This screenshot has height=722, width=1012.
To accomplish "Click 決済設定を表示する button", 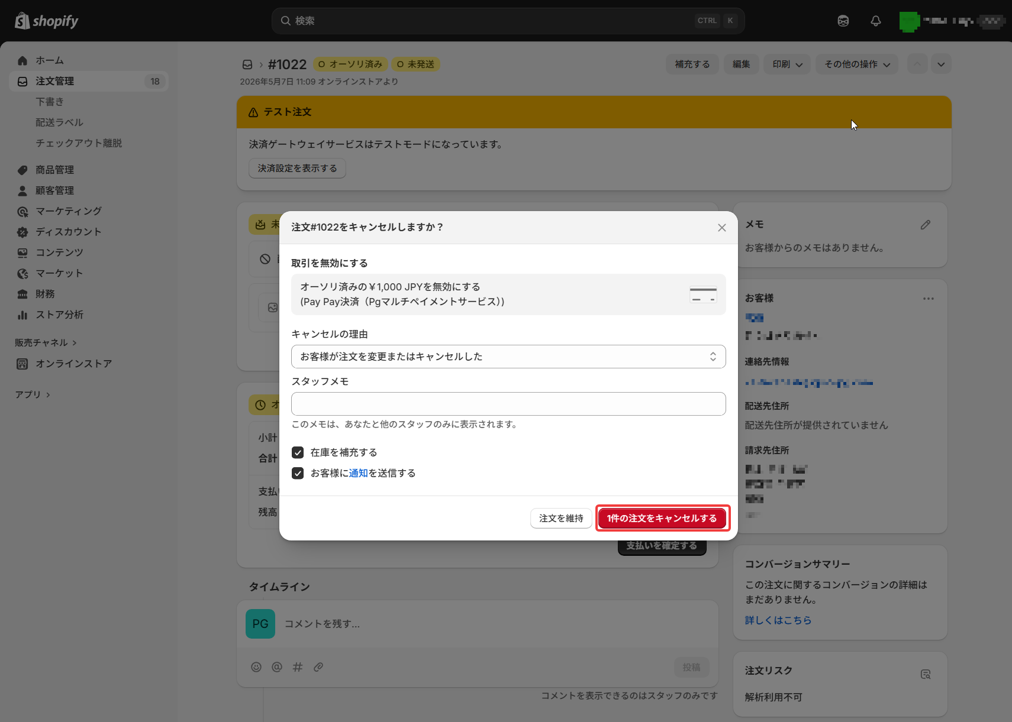I will point(297,169).
